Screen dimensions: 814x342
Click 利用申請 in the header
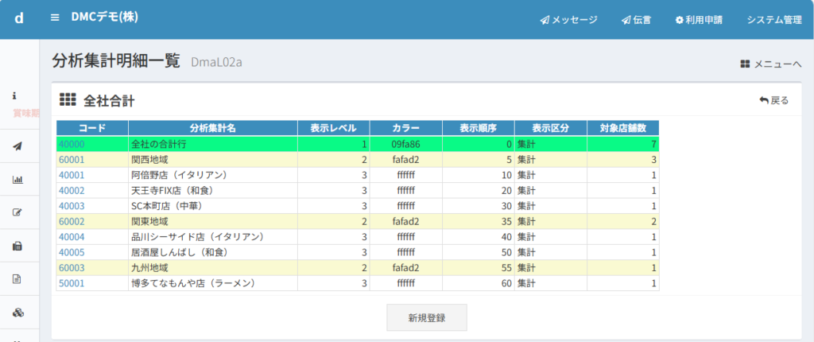(699, 20)
